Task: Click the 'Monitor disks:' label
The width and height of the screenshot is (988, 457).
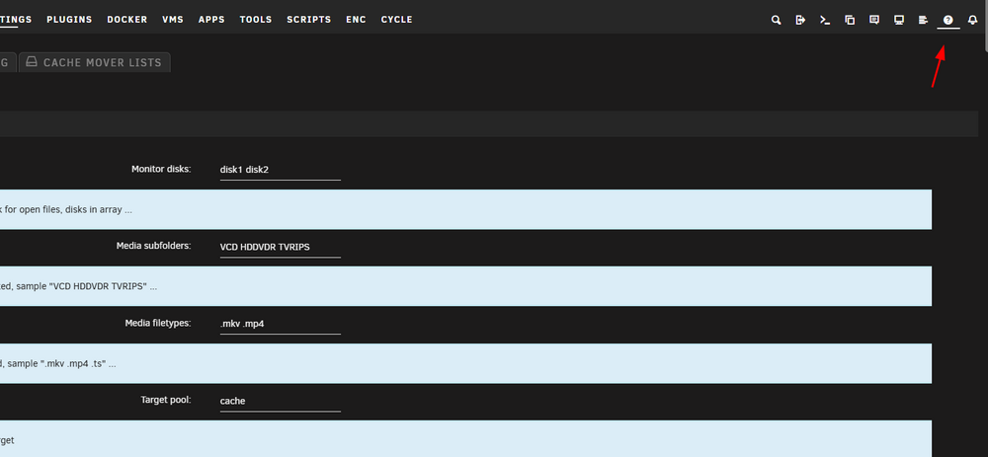Action: pos(161,169)
